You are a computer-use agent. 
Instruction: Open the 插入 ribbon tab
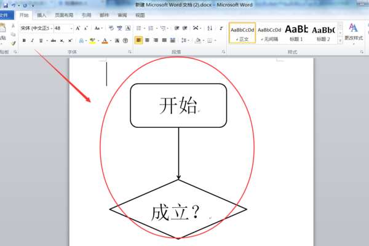(x=41, y=15)
